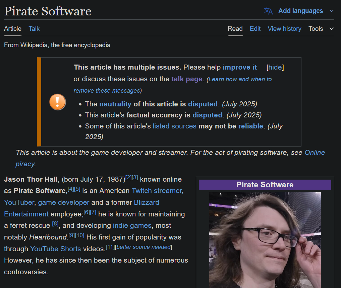Jump to citation [4]
The image size is (341, 288).
(71, 189)
